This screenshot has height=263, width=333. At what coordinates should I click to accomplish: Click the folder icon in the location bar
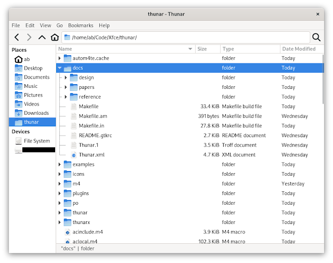tap(67, 37)
